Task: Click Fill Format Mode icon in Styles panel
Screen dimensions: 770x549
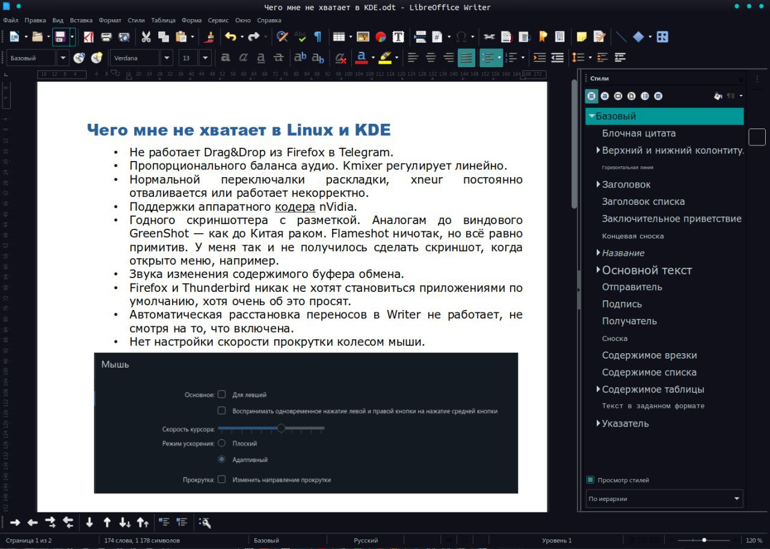Action: [x=717, y=96]
